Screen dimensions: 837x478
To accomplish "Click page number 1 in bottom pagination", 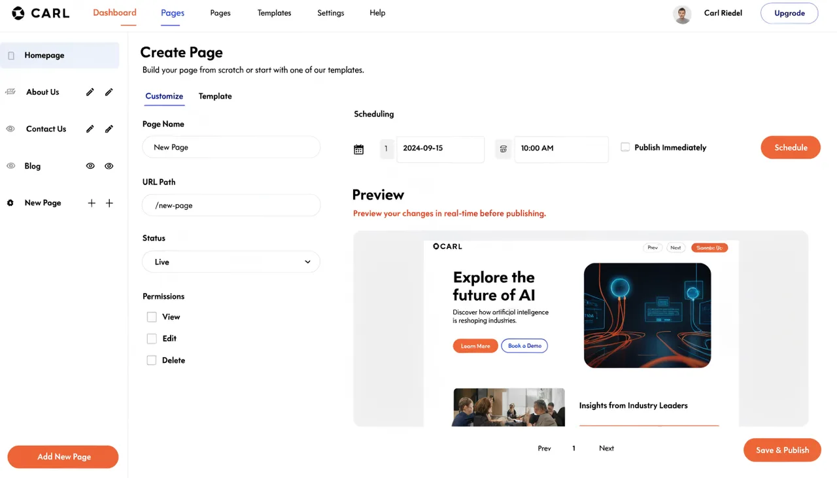I will 574,449.
